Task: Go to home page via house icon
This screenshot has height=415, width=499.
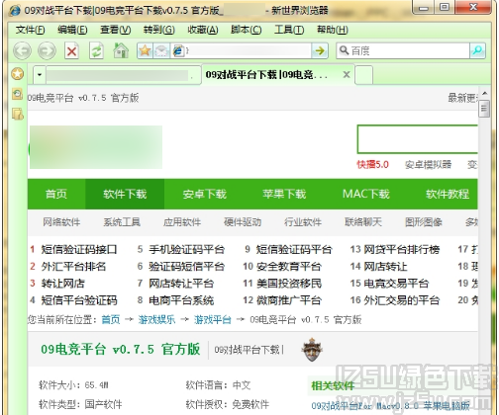Action: pyautogui.click(x=121, y=50)
